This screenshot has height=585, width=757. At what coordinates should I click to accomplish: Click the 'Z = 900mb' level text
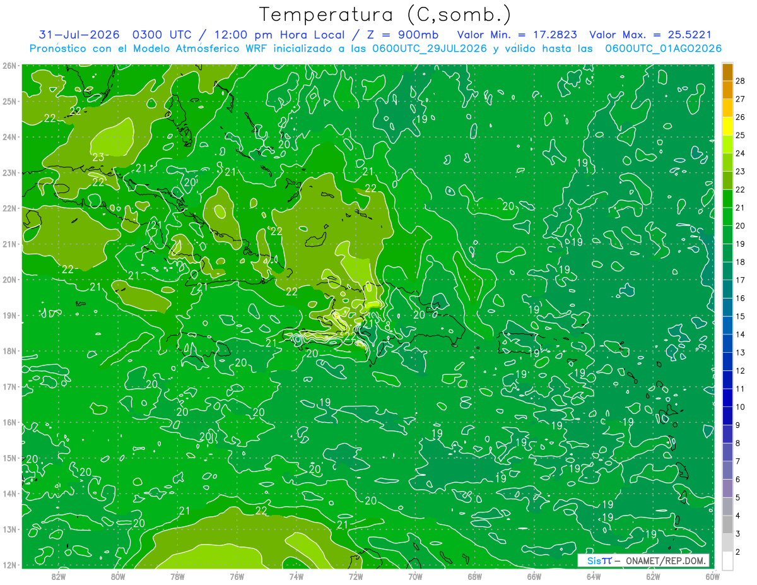point(404,35)
